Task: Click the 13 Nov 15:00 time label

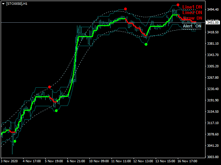Action: (x=165, y=161)
